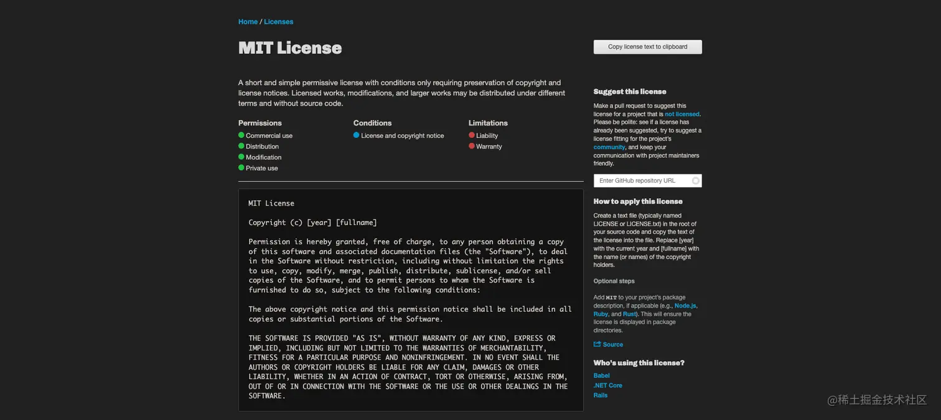Screen dimensions: 941x420
Task: Click 'Copyright (c) [year] [fullname]' line
Action: (312, 222)
